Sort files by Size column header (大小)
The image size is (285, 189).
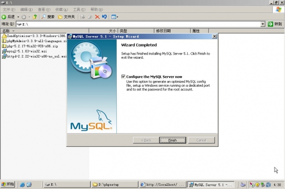tap(104, 31)
